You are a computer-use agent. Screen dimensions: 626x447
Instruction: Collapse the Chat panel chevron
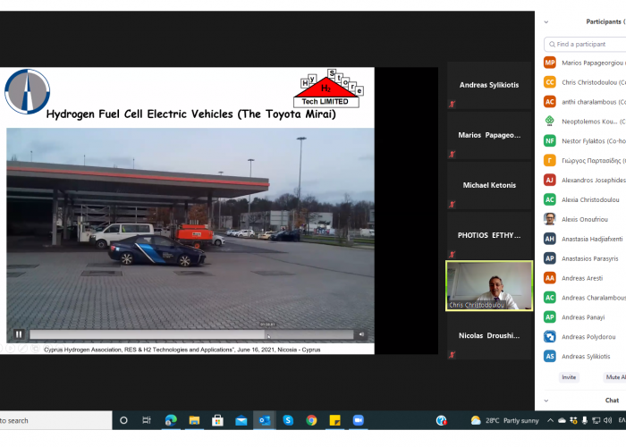point(546,401)
